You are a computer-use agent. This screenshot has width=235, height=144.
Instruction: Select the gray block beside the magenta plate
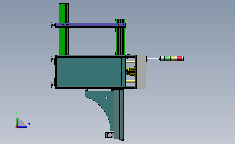(x=141, y=72)
